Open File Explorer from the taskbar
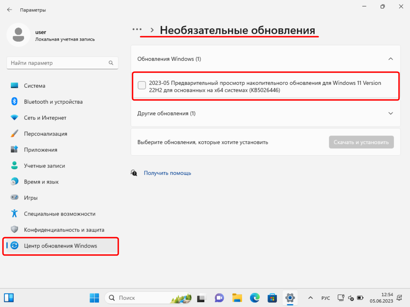This screenshot has width=410, height=307. click(x=237, y=298)
